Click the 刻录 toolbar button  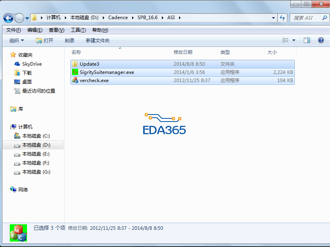coord(70,40)
